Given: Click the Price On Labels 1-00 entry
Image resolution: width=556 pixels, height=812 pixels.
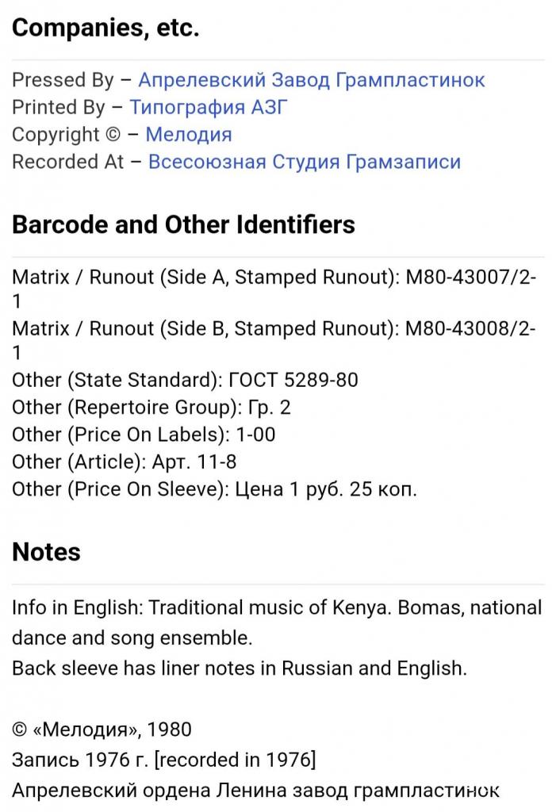Looking at the screenshot, I should tap(144, 435).
